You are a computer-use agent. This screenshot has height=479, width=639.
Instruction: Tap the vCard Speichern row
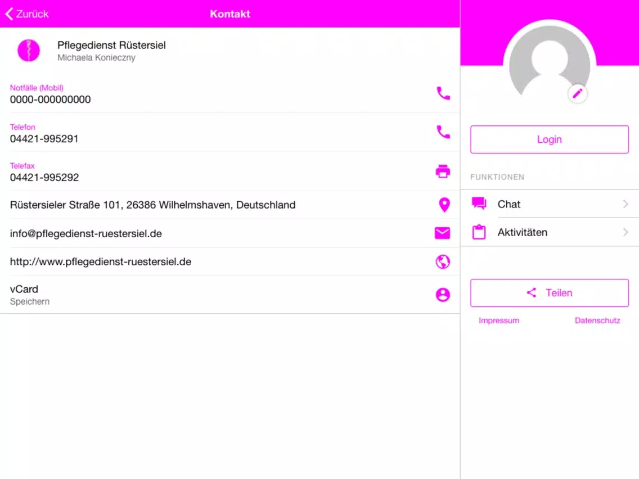[x=230, y=295]
